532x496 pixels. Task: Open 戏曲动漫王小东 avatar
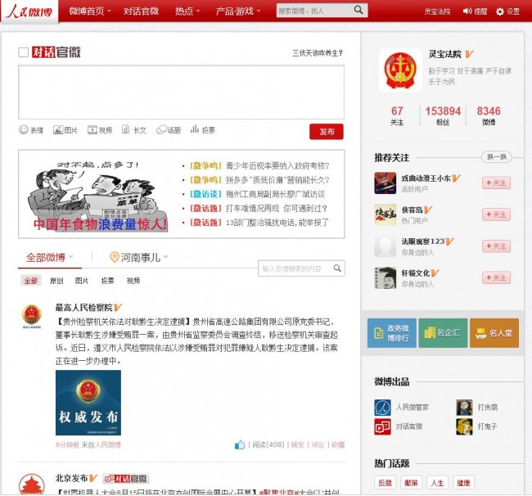tap(385, 183)
